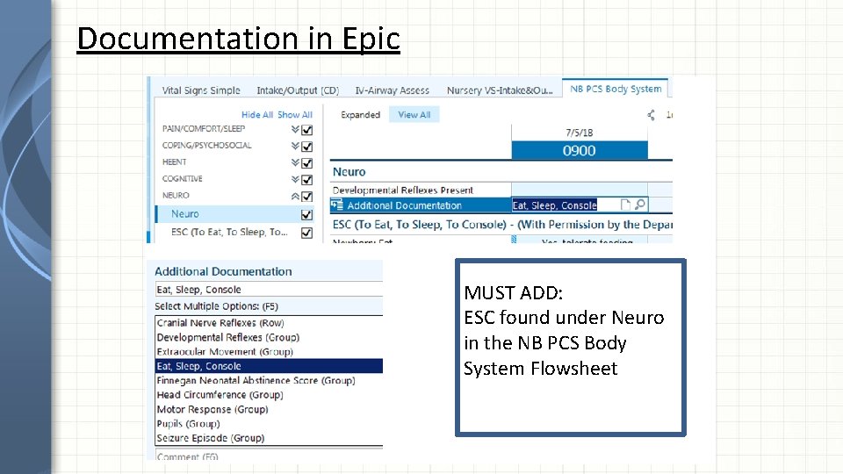This screenshot has height=474, width=843.
Task: Toggle the NEURO section checkbox
Action: pyautogui.click(x=307, y=197)
